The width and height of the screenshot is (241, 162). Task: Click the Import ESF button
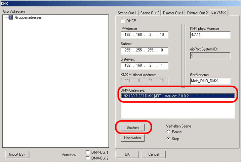pyautogui.click(x=17, y=154)
